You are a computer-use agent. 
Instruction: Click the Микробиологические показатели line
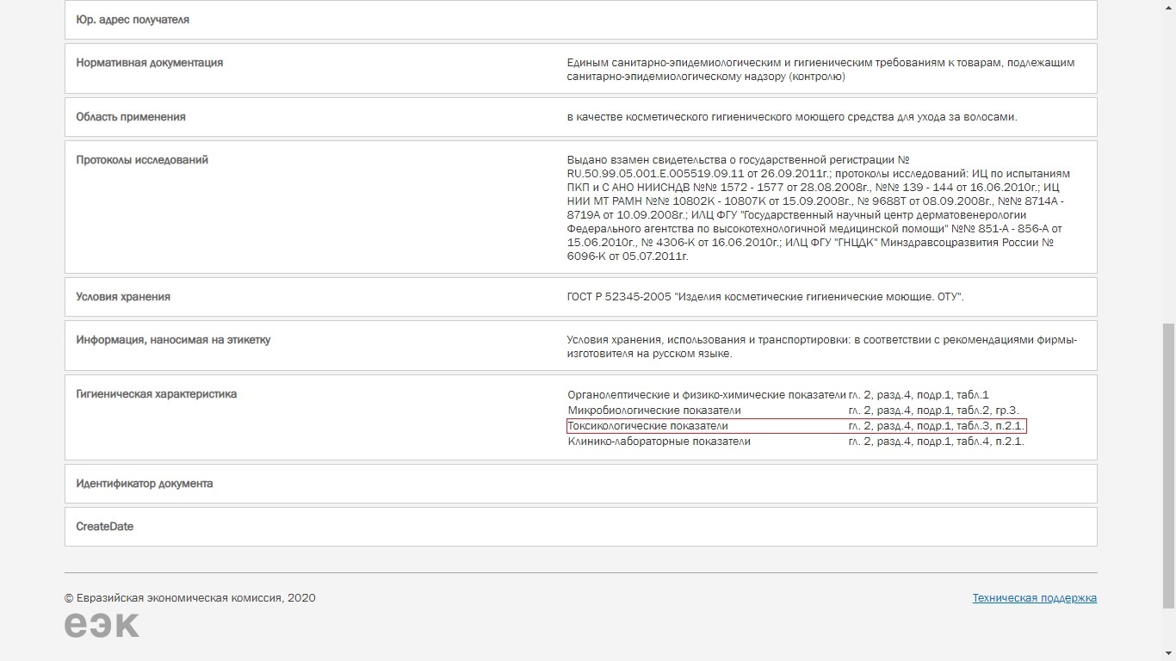click(x=793, y=411)
